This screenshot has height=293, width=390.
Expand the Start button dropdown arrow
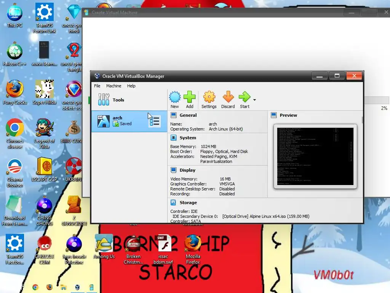(x=254, y=100)
